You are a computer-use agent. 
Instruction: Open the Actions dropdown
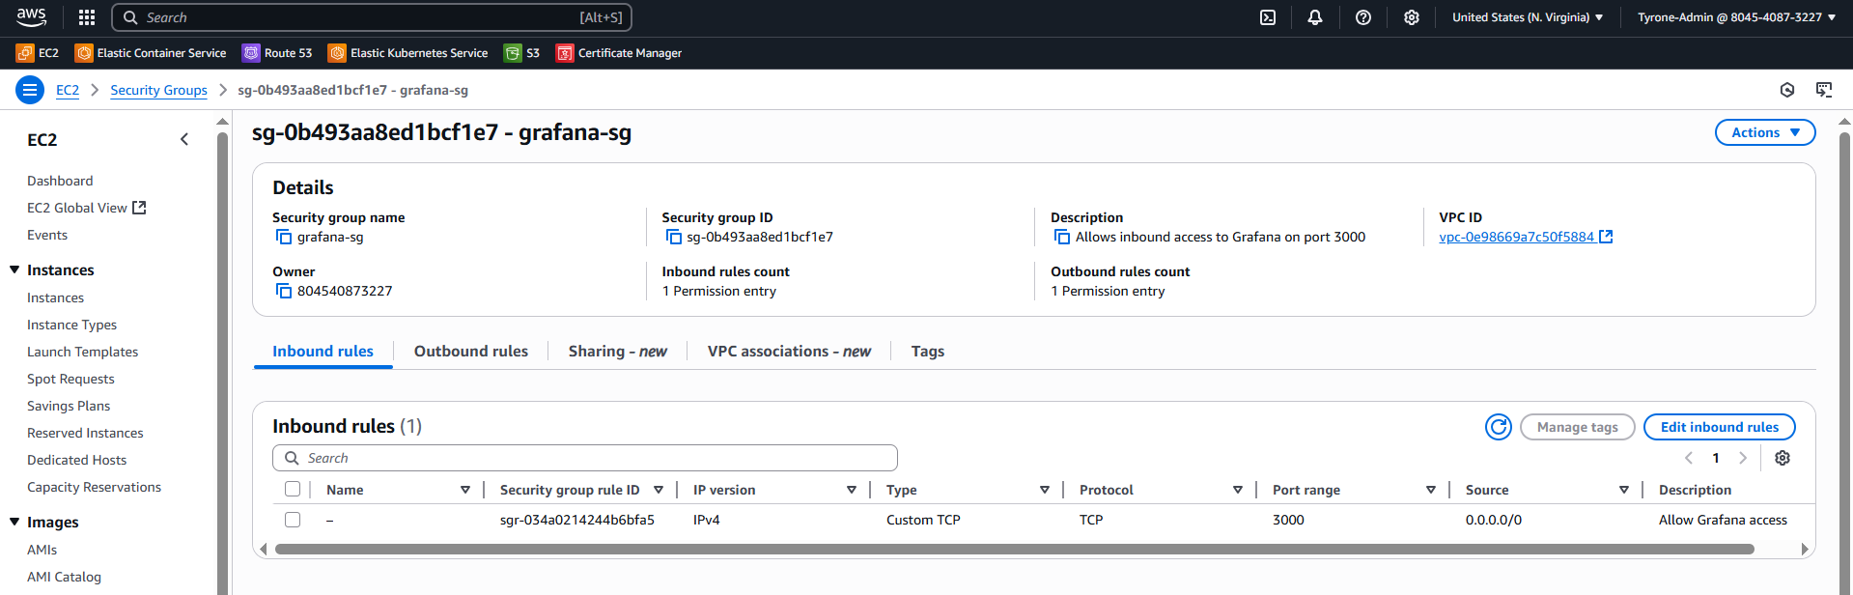(1764, 132)
